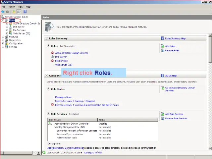Click the Remove Roles icon
This screenshot has height=159, width=212.
pos(162,50)
